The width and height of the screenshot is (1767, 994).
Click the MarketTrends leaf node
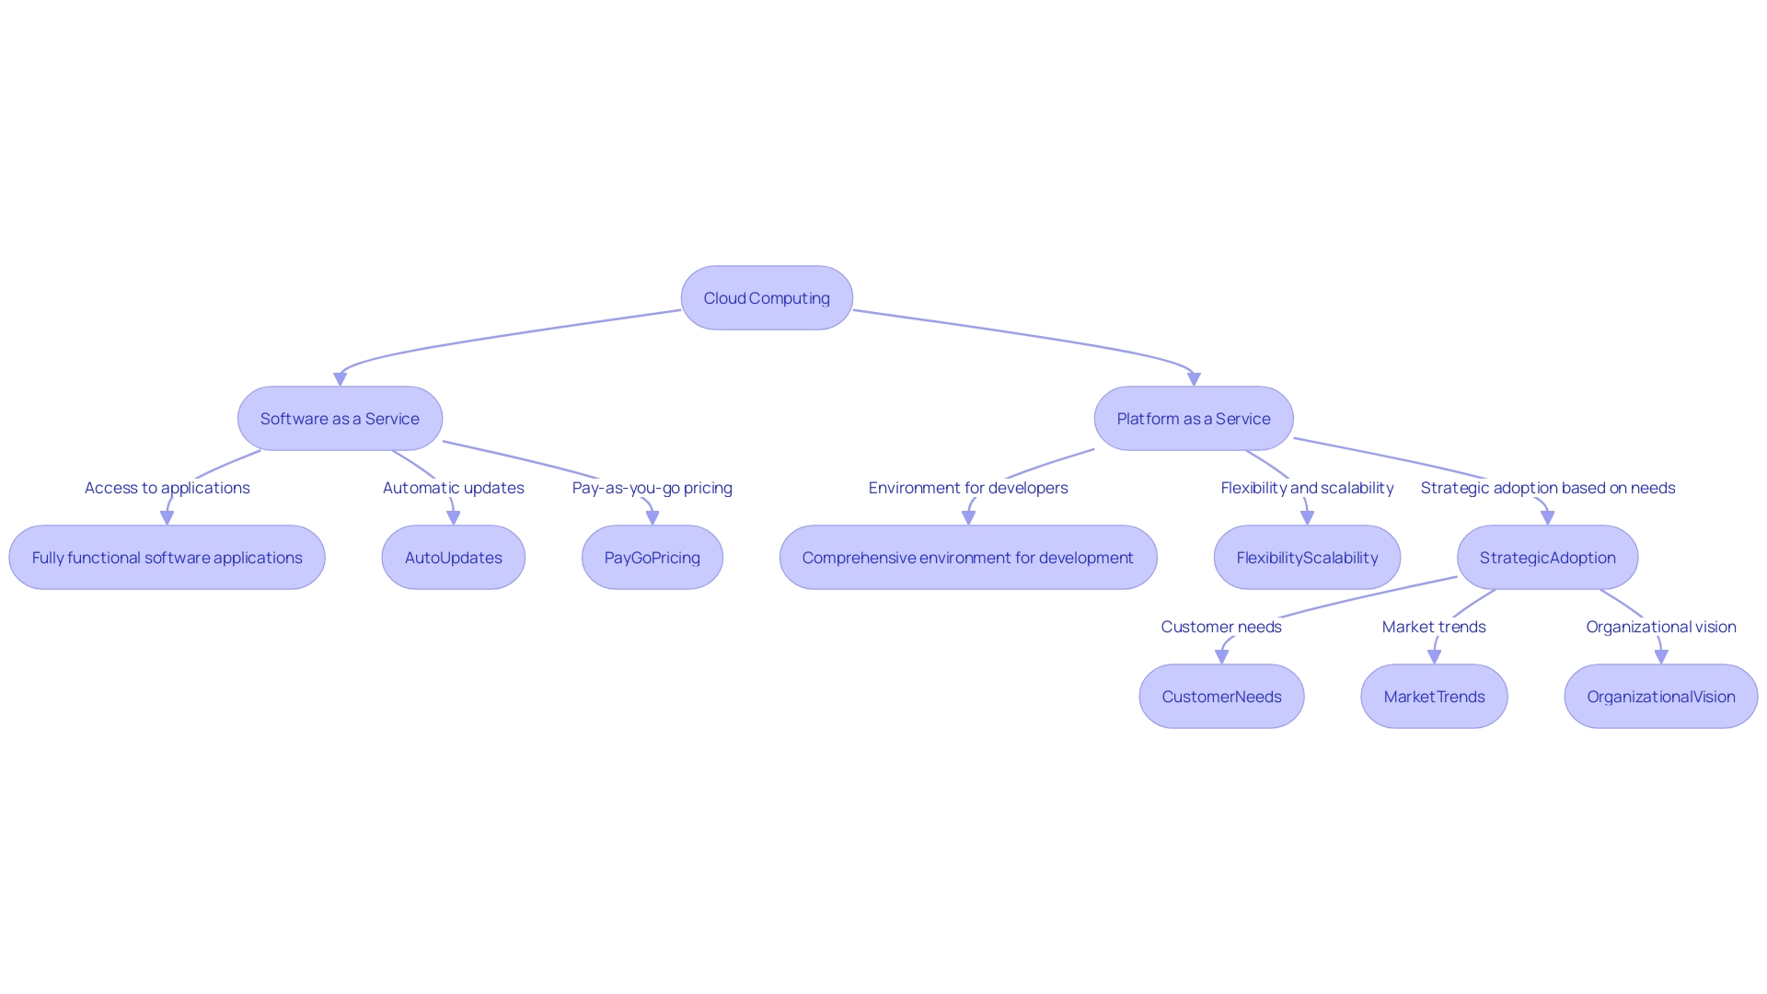click(1435, 696)
